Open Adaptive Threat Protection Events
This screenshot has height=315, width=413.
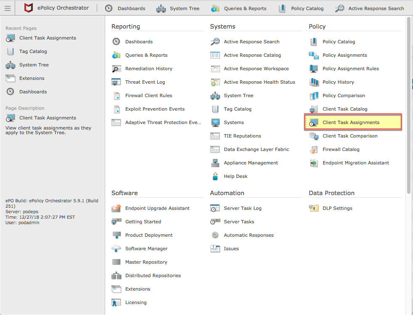tap(163, 122)
